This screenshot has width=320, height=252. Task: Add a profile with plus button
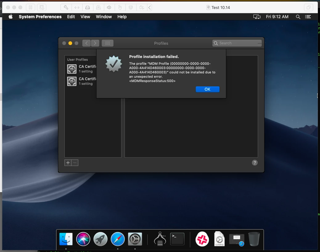tap(68, 163)
